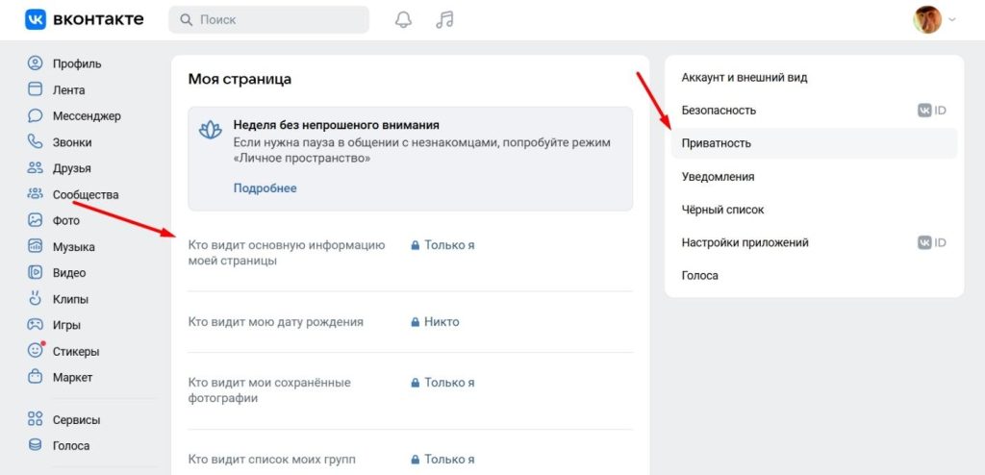Open the Games controller icon
Image resolution: width=985 pixels, height=475 pixels.
point(36,325)
